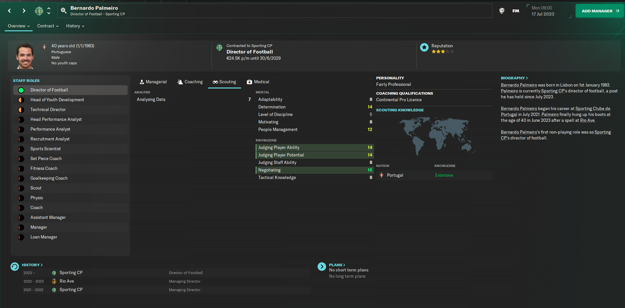Click Sporting CP 2023 history entry
The width and height of the screenshot is (625, 308).
pos(165,273)
